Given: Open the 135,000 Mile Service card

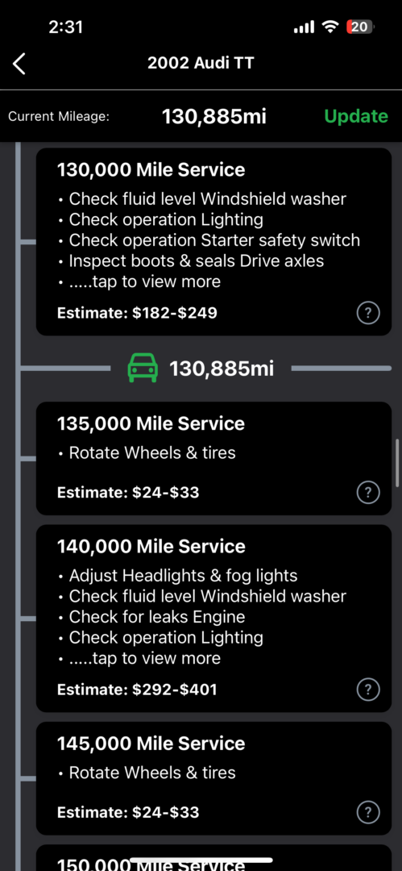Looking at the screenshot, I should [x=213, y=458].
